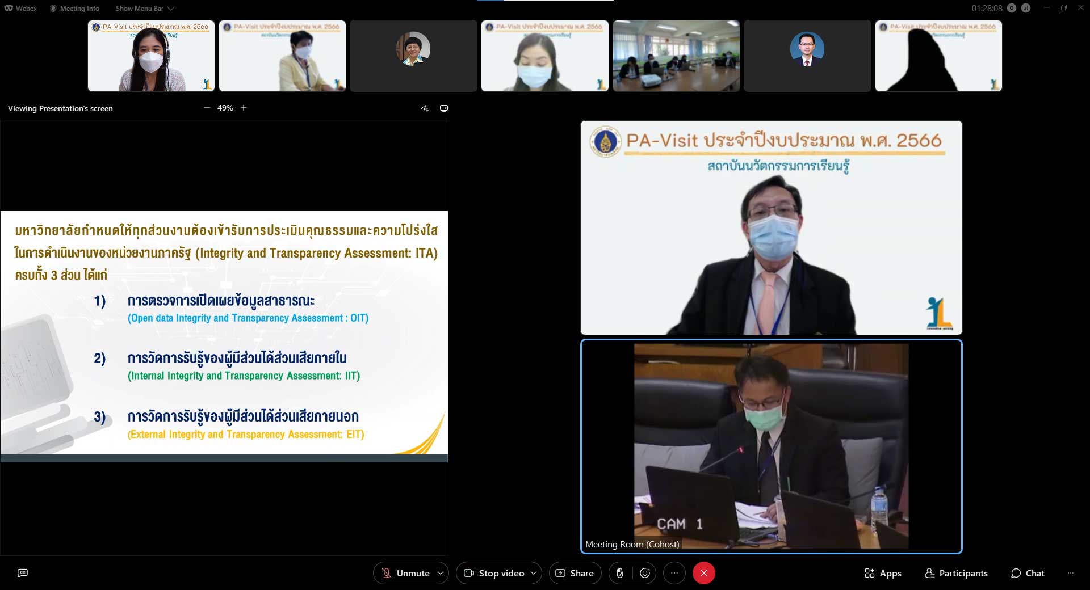Open closed captions panel icon
1090x590 pixels.
(x=23, y=573)
